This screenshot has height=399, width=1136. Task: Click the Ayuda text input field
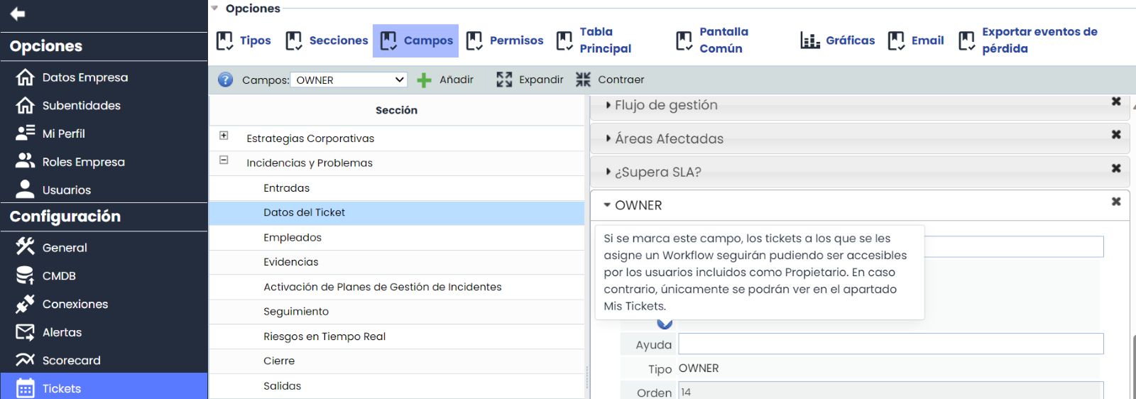pyautogui.click(x=890, y=344)
